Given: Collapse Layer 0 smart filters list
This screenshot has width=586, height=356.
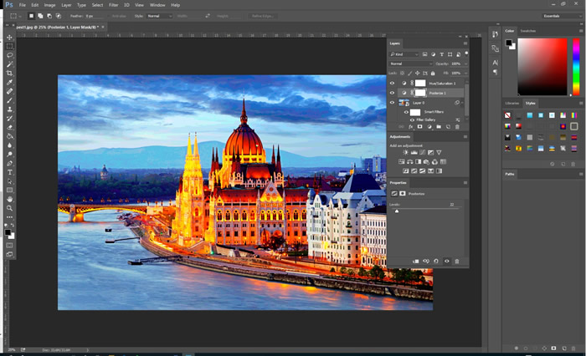Looking at the screenshot, I should pos(463,103).
